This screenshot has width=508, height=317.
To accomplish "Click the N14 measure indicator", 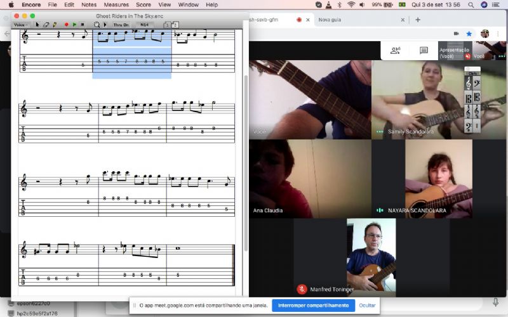I will (x=145, y=25).
